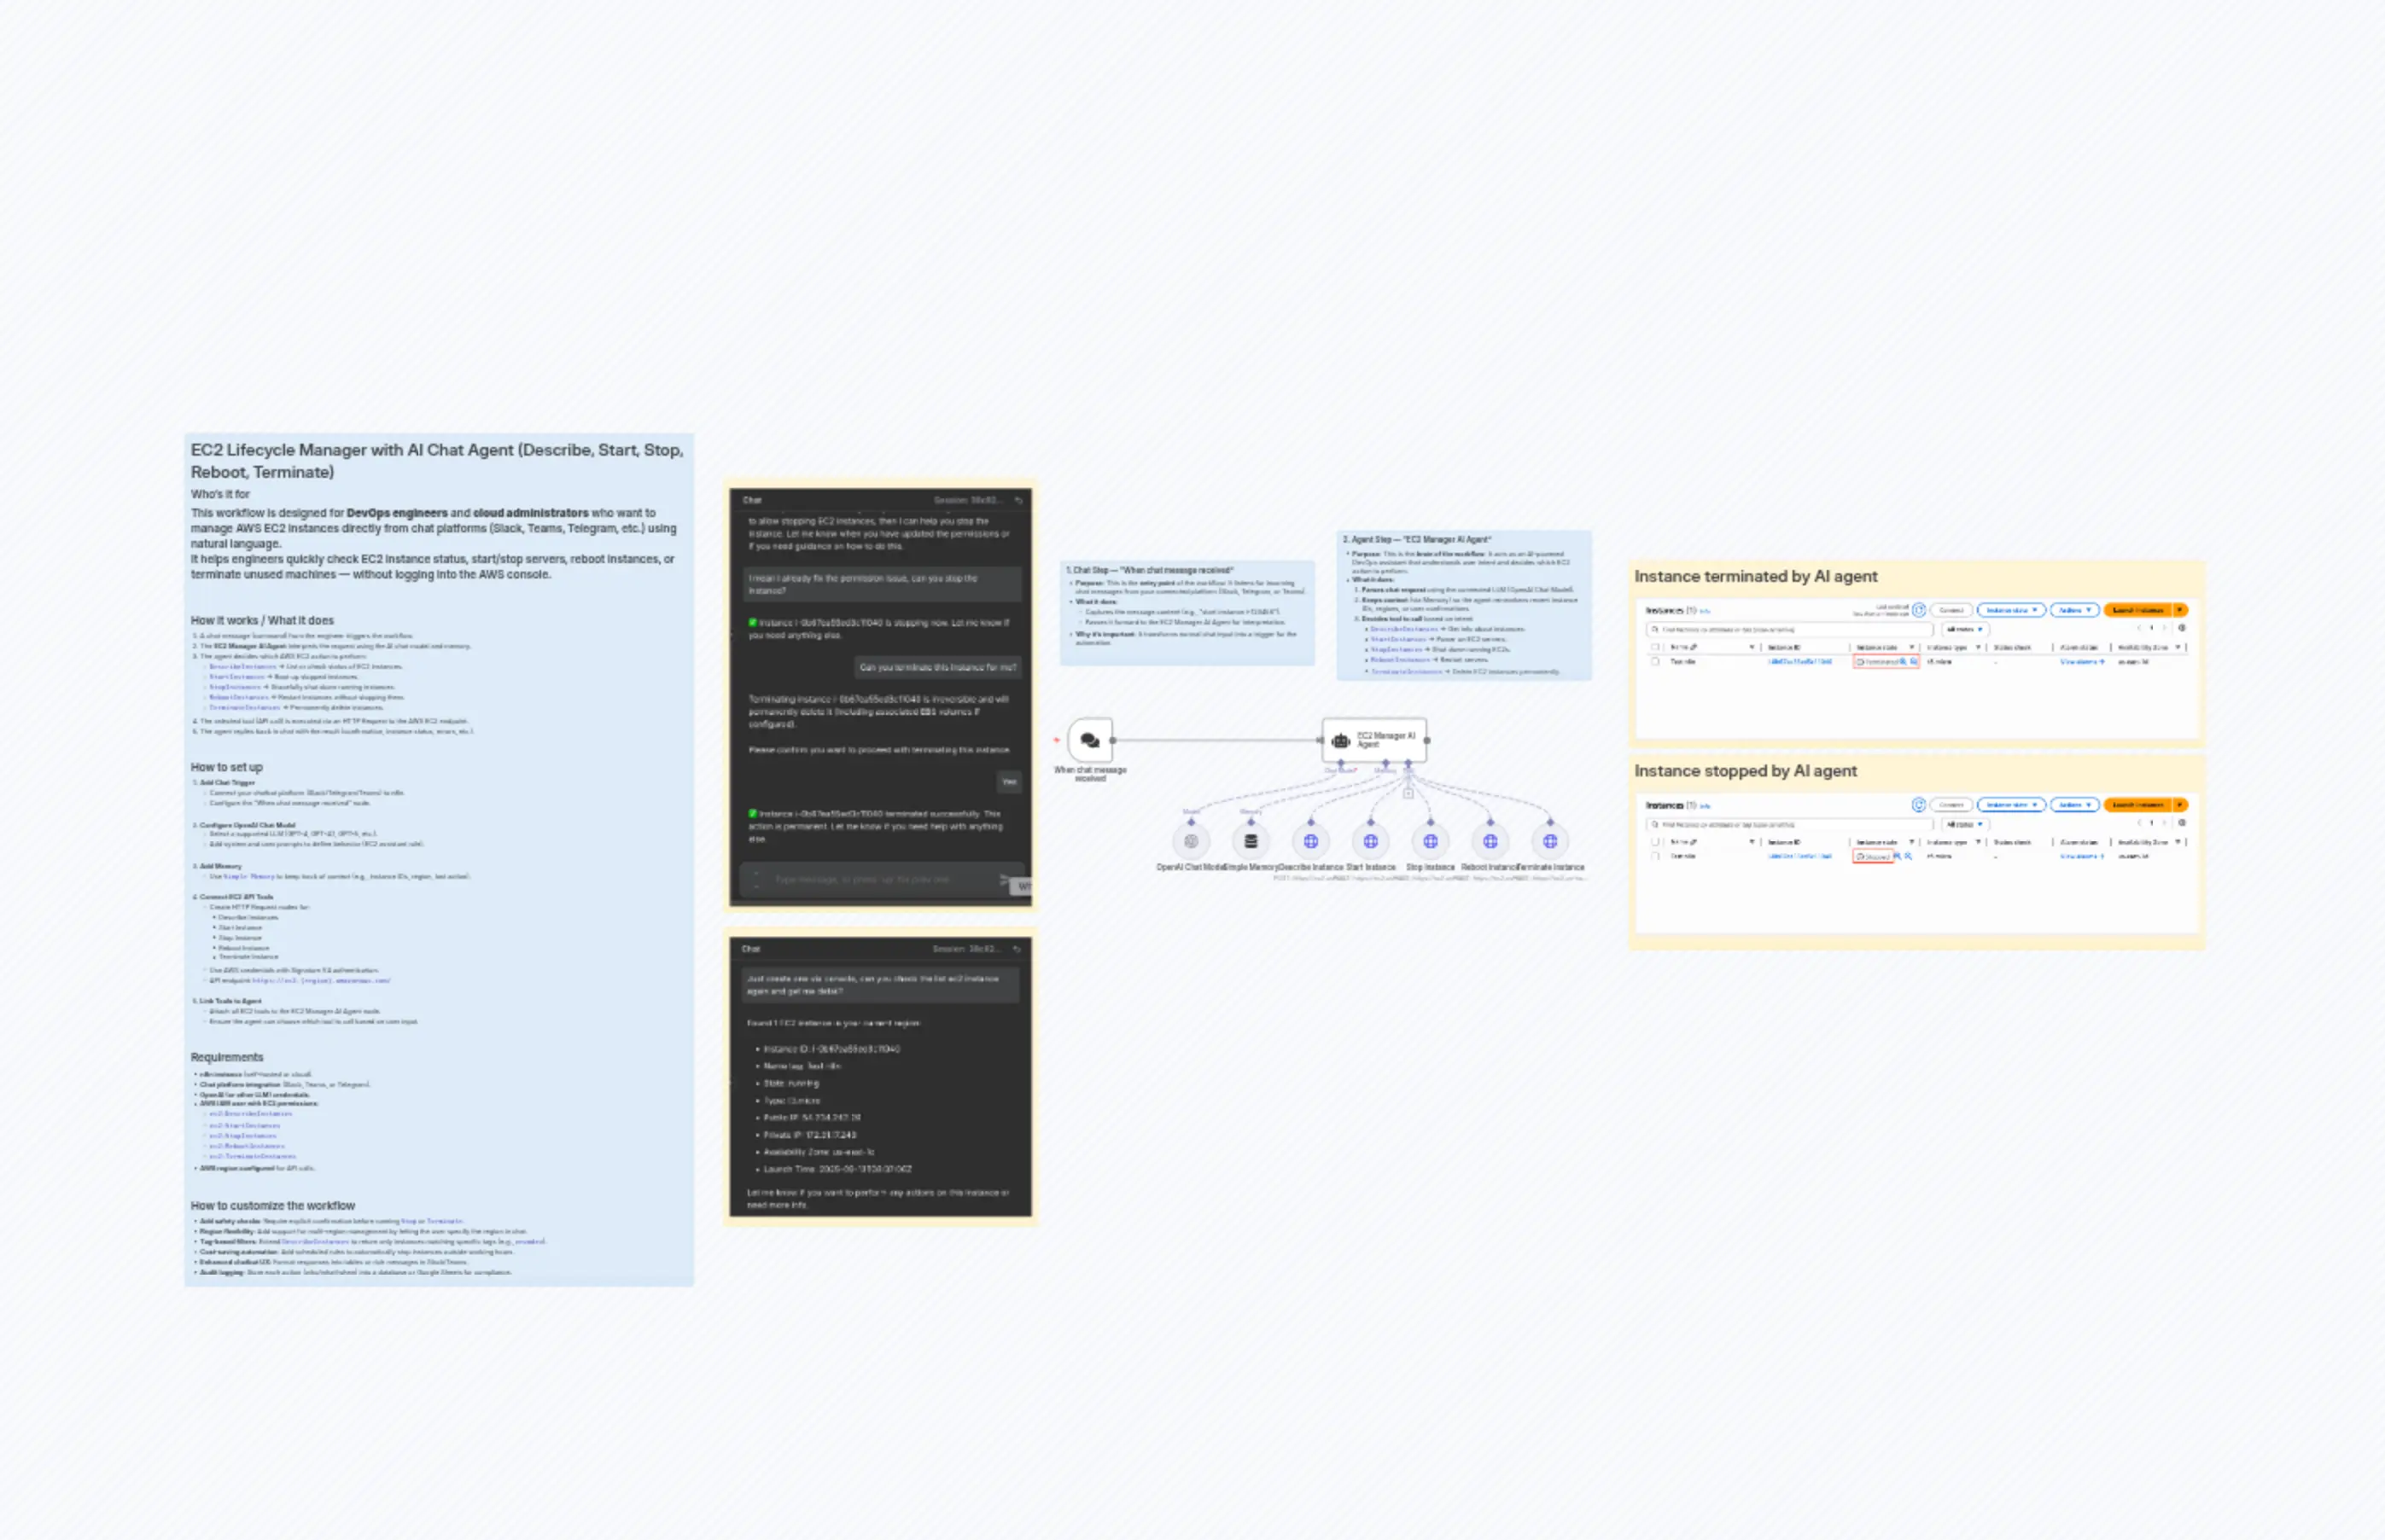Screen dimensions: 2385x1540
Task: Open the All states filter dropdown
Action: pyautogui.click(x=1966, y=629)
